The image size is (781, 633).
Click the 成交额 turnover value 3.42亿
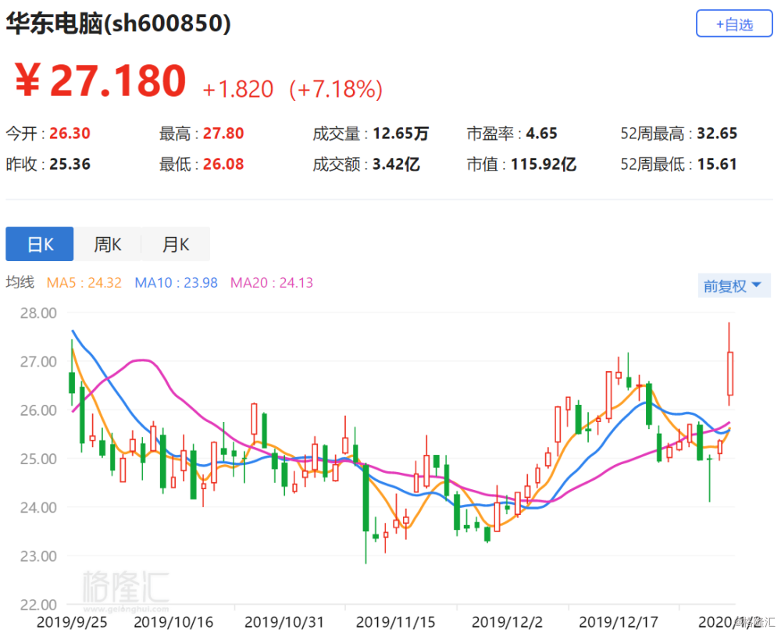[397, 164]
